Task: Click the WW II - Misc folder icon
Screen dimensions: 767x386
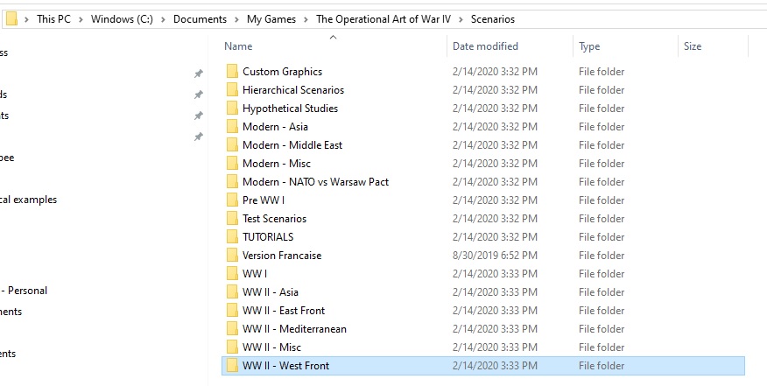Action: pos(232,347)
